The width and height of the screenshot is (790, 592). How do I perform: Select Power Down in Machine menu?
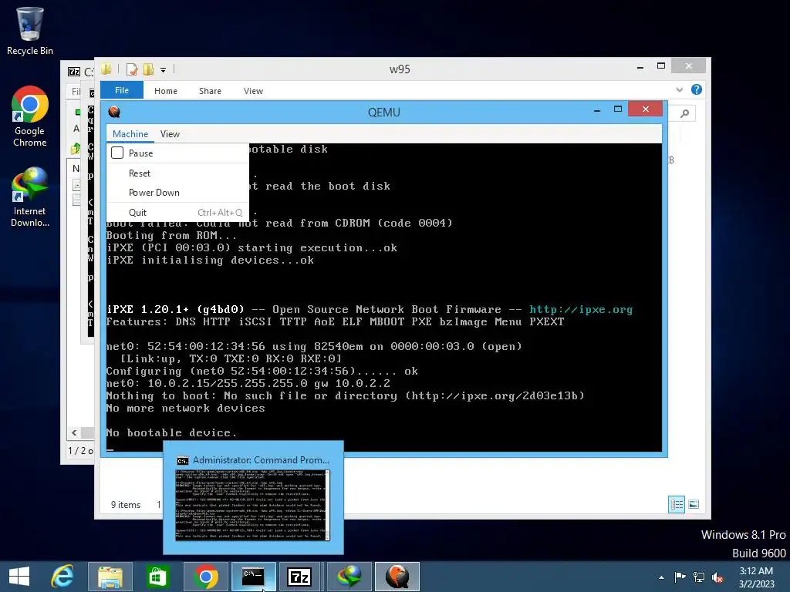tap(154, 192)
